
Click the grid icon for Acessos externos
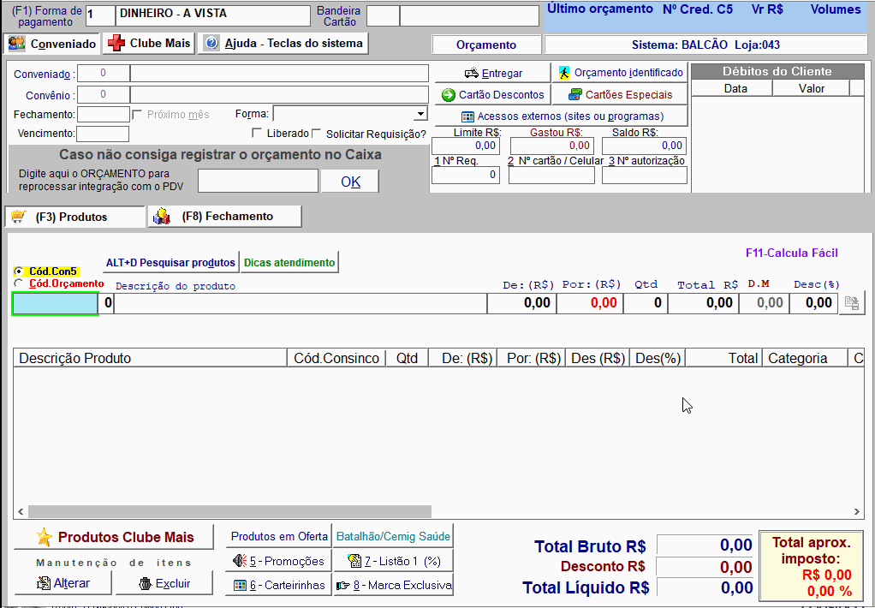[467, 116]
